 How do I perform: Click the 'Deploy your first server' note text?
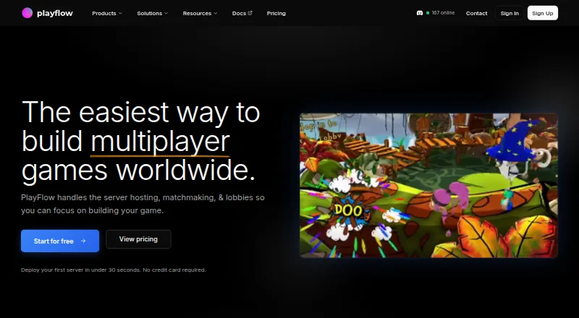(114, 270)
